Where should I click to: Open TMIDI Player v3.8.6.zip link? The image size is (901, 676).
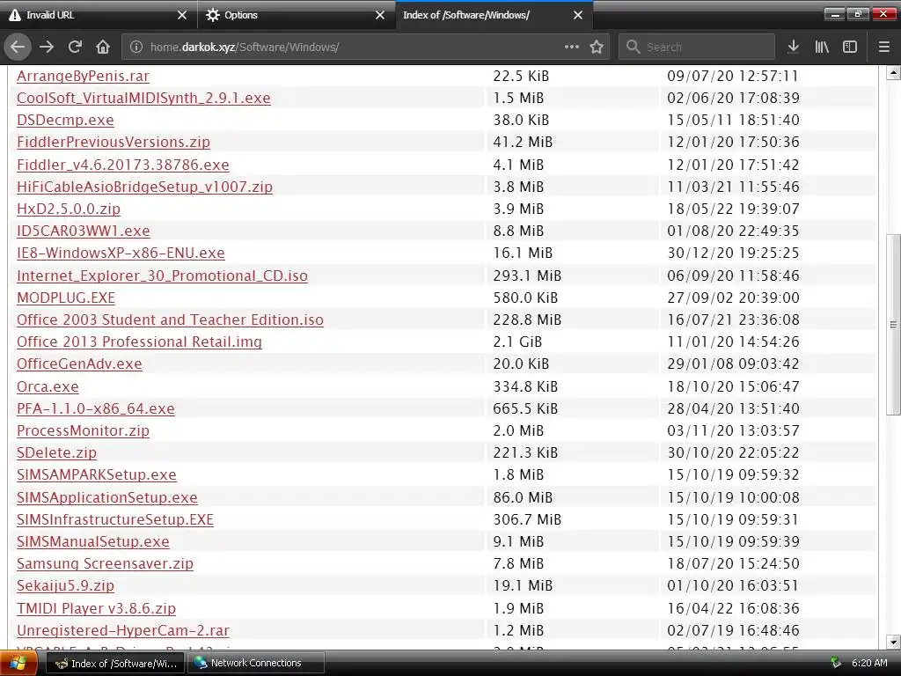(x=96, y=608)
